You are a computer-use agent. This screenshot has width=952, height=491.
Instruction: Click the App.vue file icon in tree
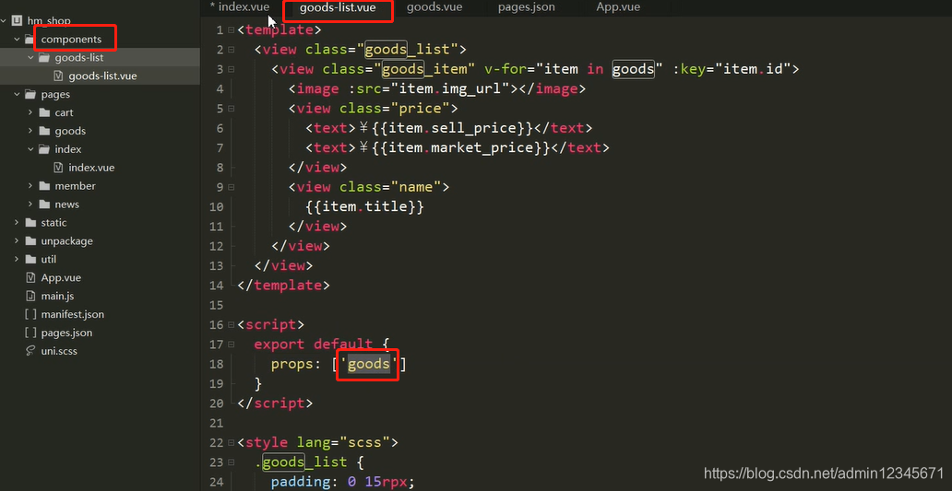30,277
